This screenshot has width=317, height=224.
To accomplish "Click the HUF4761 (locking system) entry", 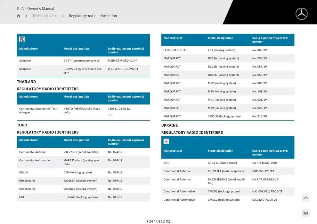I will (x=80, y=197).
